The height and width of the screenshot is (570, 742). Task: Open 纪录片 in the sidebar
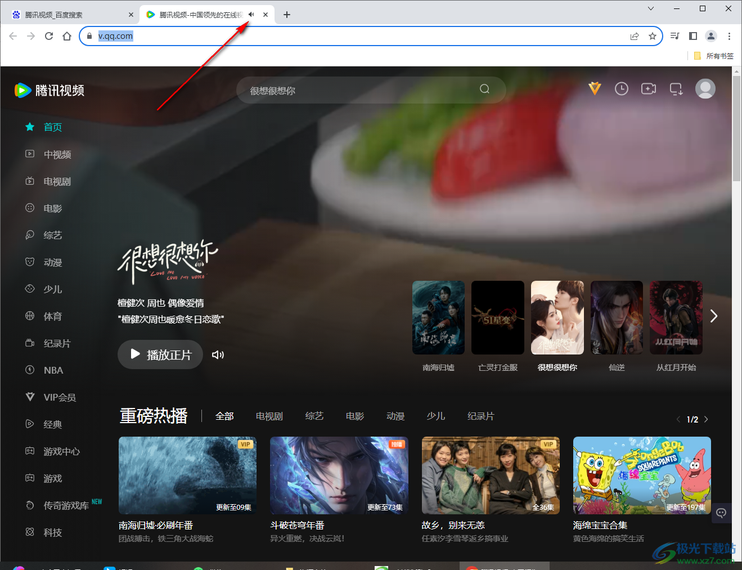[48, 343]
